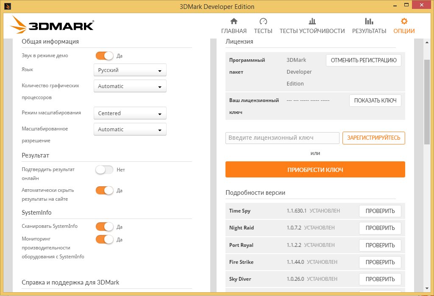Toggle Автоматически скрыть результаты на сайте switch
The height and width of the screenshot is (296, 434).
(104, 190)
